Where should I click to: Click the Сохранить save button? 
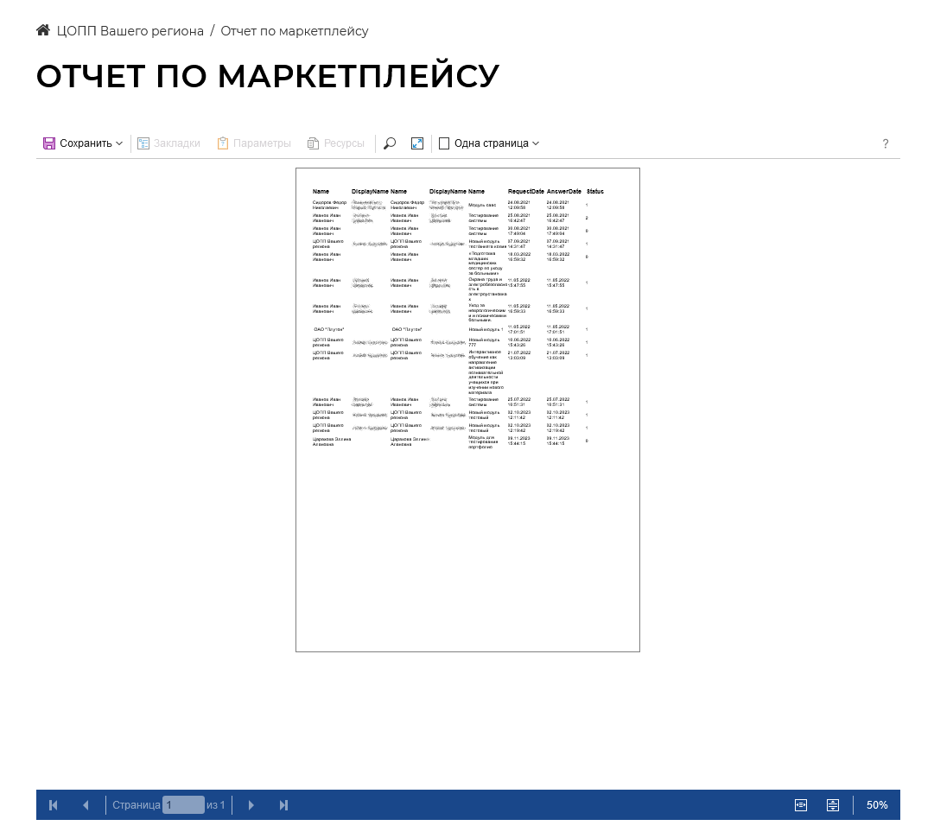point(83,143)
